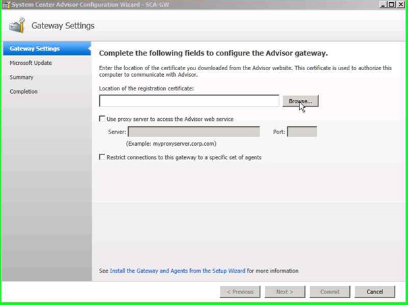The height and width of the screenshot is (305, 408).
Task: Tick Restrict connections to this gateway checkbox
Action: pos(103,157)
